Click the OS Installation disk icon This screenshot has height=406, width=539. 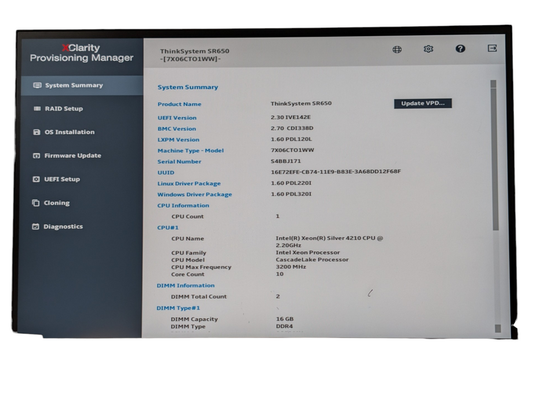point(37,132)
